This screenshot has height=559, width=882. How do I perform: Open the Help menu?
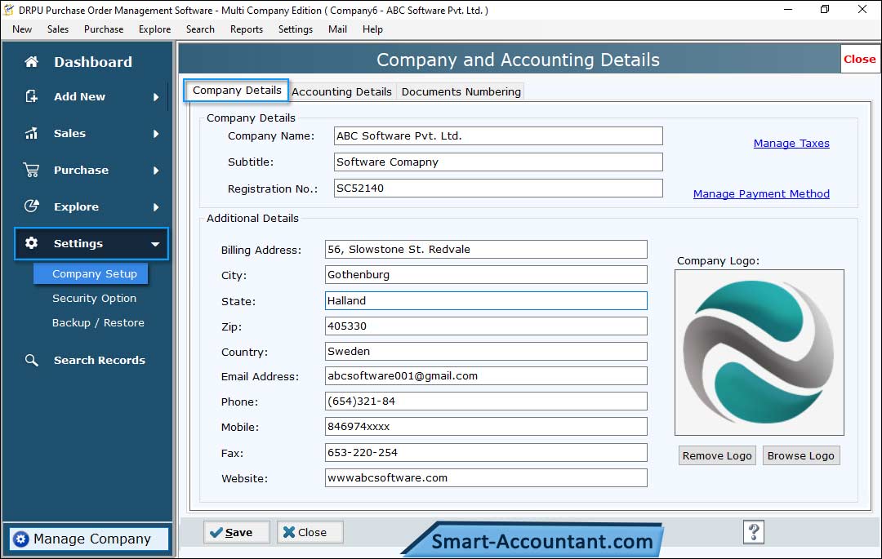(x=372, y=29)
